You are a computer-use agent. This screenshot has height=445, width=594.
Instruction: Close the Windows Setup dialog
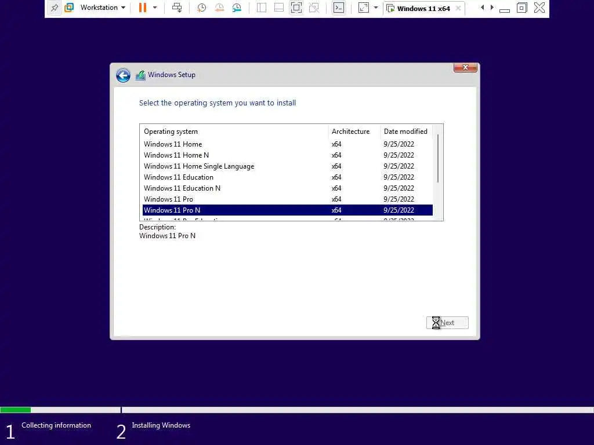coord(465,67)
